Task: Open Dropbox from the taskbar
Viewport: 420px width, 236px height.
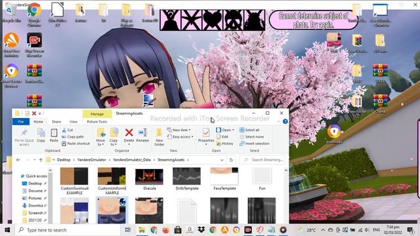Action: click(x=201, y=230)
